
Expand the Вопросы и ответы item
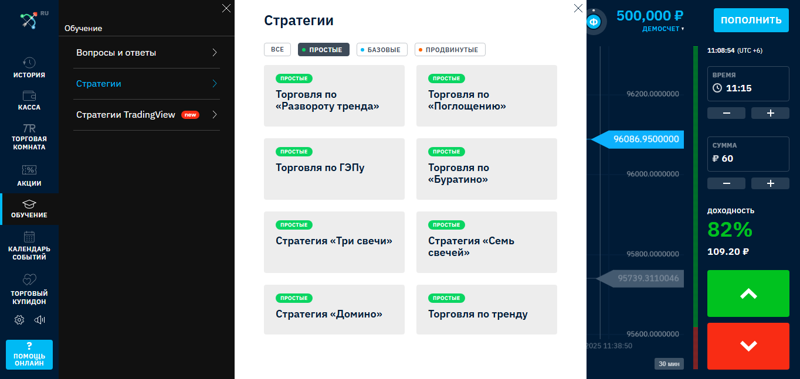click(x=146, y=52)
